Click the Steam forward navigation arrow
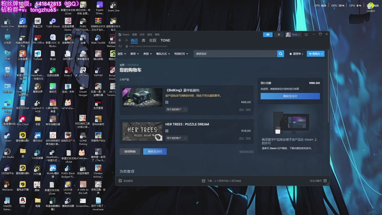The width and height of the screenshot is (382, 215). pos(126,41)
